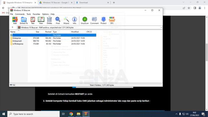Open the Commands menu
208x117 pixels.
[20, 14]
